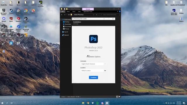The height and width of the screenshot is (105, 187).
Task: Open the File tab in File Explorer
Action: pos(63,12)
